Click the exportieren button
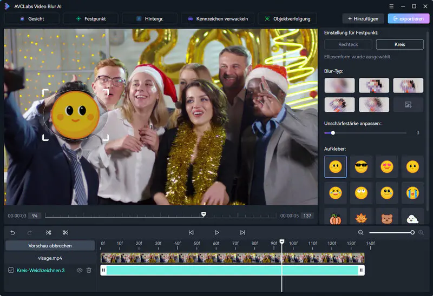Screen dimensions: 433x296 (x=409, y=19)
